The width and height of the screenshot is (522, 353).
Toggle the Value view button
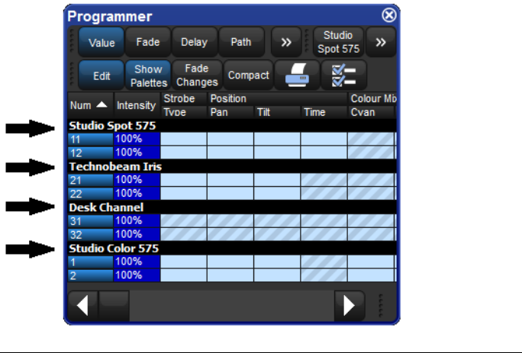(101, 42)
